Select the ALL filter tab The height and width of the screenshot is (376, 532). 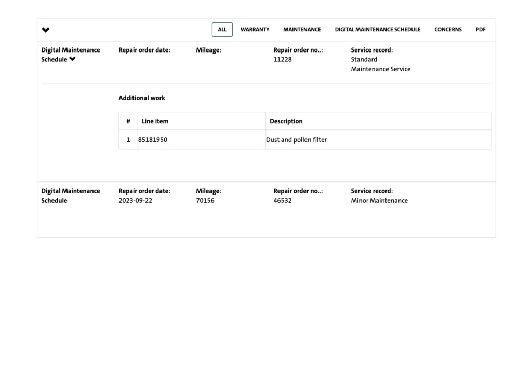[222, 30]
